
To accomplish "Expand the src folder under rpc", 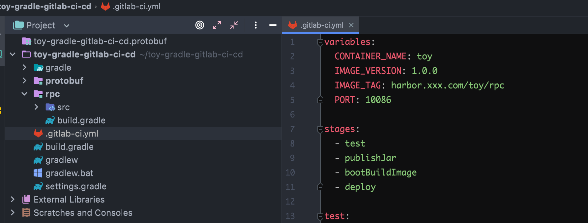I will tap(36, 107).
